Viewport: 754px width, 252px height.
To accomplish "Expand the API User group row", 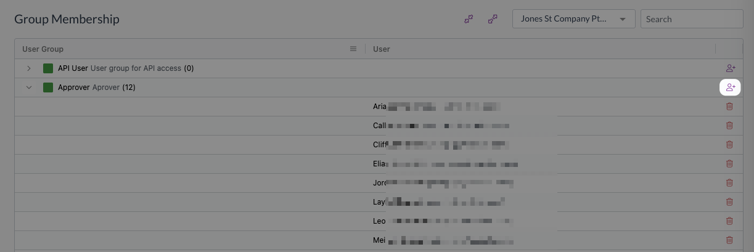I will click(29, 68).
